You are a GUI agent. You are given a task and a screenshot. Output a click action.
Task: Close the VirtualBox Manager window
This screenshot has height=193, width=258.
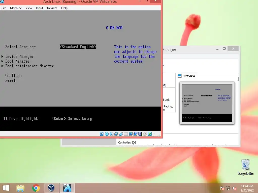click(x=233, y=49)
